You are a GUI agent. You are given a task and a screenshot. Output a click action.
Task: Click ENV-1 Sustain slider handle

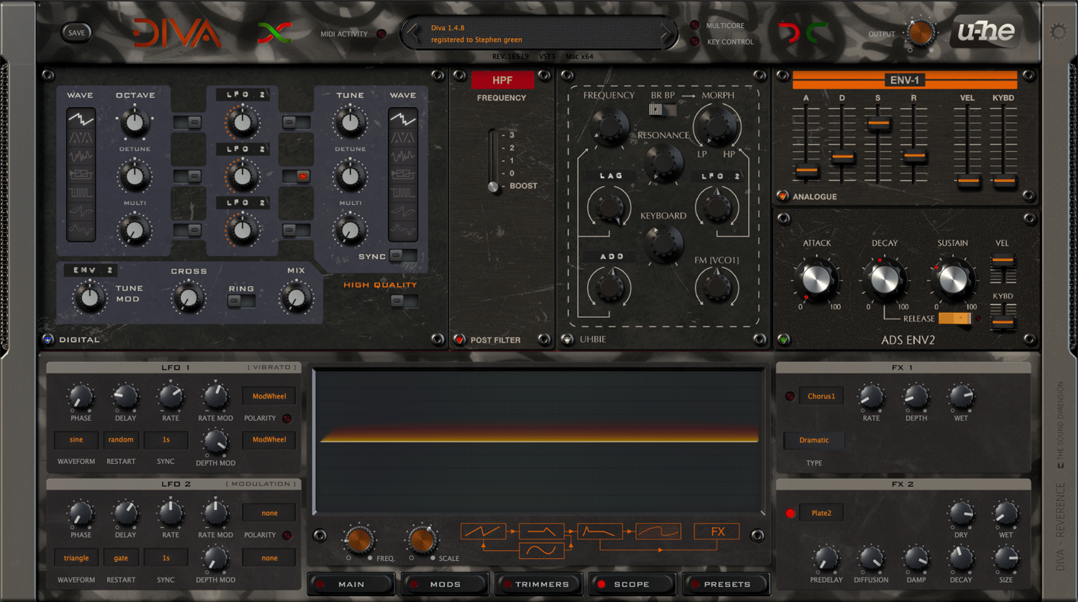click(x=877, y=123)
